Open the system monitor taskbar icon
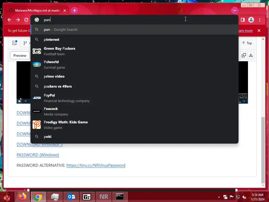This screenshot has width=269, height=202. (55, 197)
